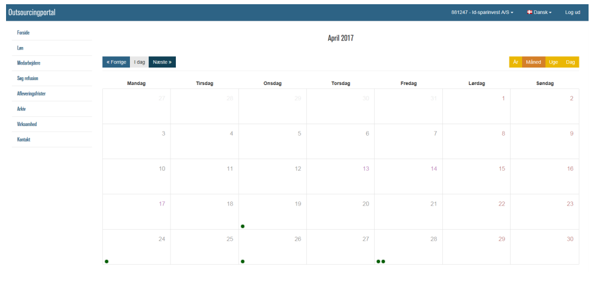Image resolution: width=594 pixels, height=287 pixels.
Task: Select day 14 in the calendar
Action: 434,169
